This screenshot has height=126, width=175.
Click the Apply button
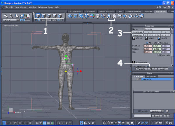click(x=163, y=69)
